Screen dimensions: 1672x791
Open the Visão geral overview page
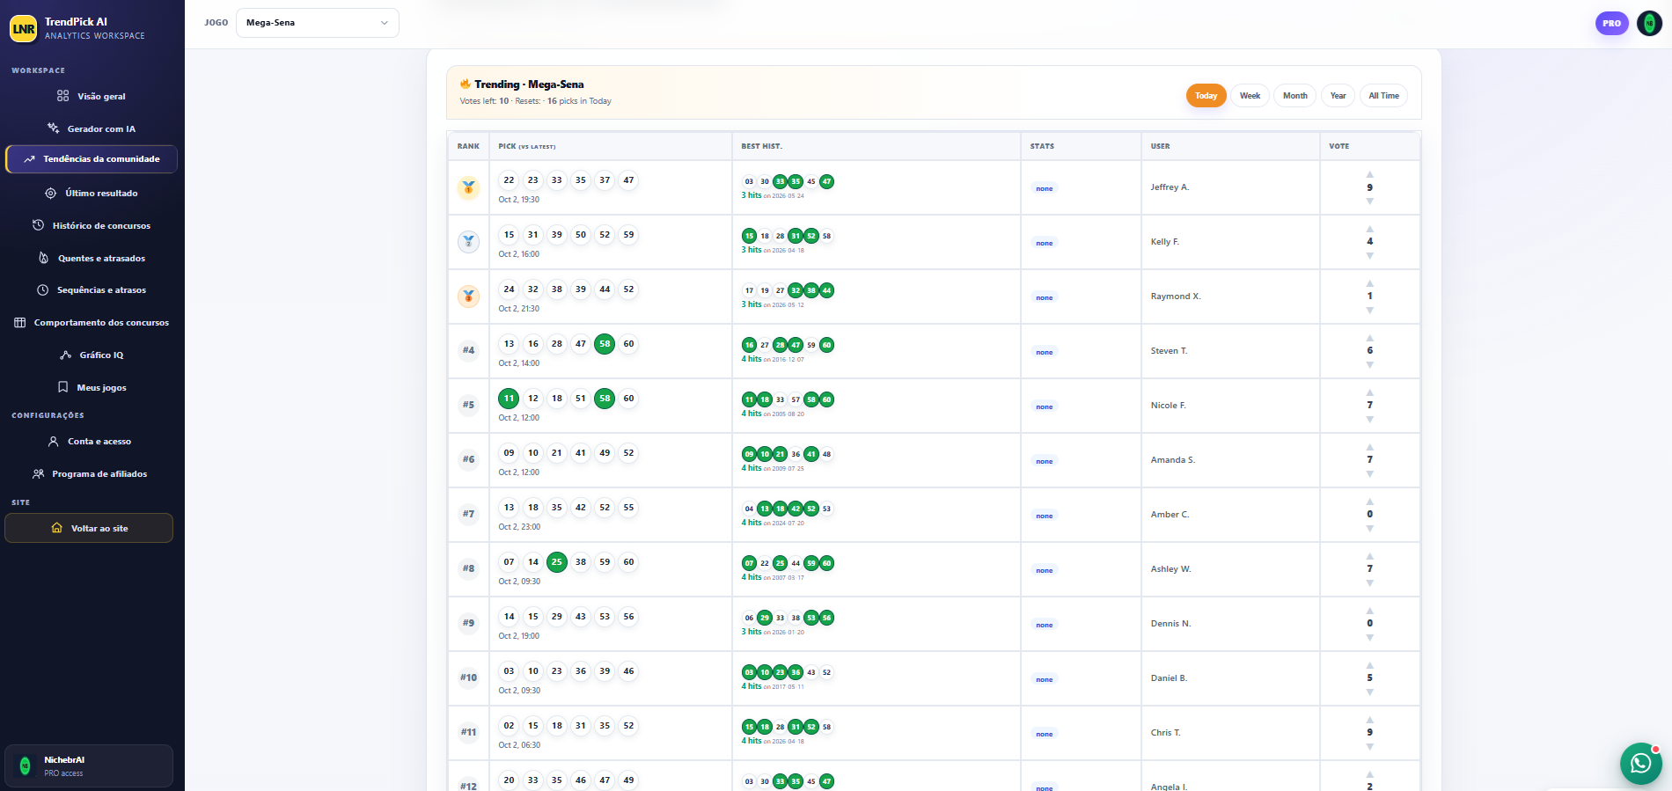92,96
